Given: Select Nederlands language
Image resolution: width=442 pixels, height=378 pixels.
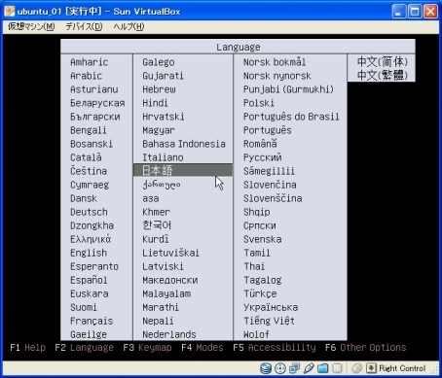Looking at the screenshot, I should click(169, 334).
